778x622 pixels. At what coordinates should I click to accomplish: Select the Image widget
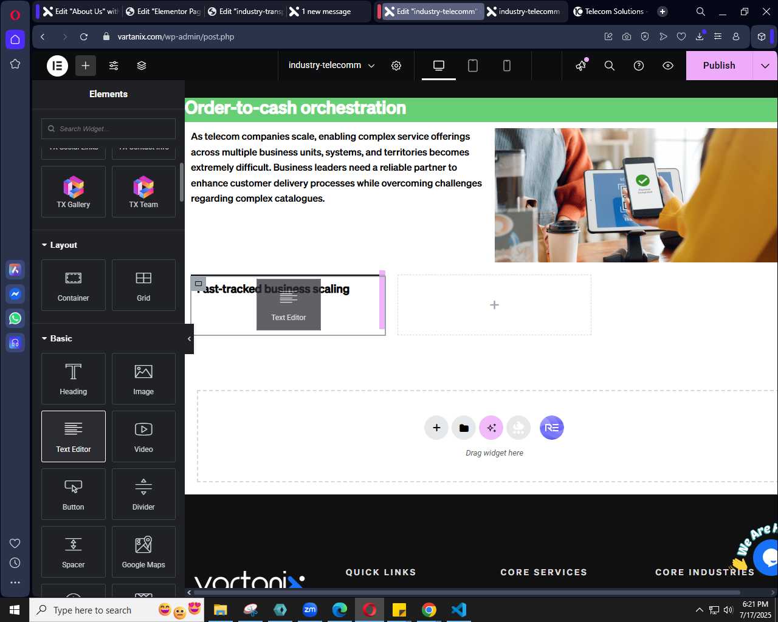[143, 379]
